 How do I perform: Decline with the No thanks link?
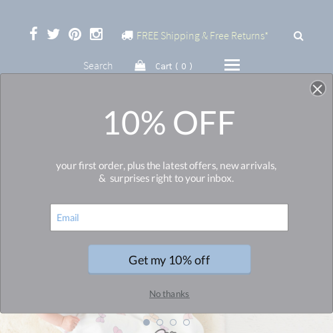point(169,294)
